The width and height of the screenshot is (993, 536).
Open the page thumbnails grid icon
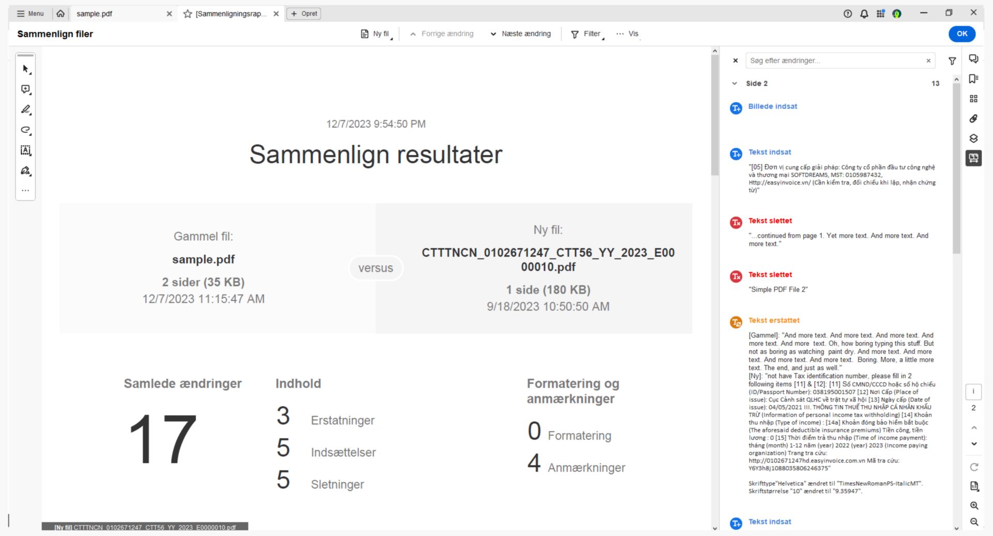(x=973, y=99)
